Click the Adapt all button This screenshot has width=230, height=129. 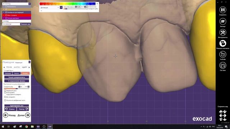(17, 105)
